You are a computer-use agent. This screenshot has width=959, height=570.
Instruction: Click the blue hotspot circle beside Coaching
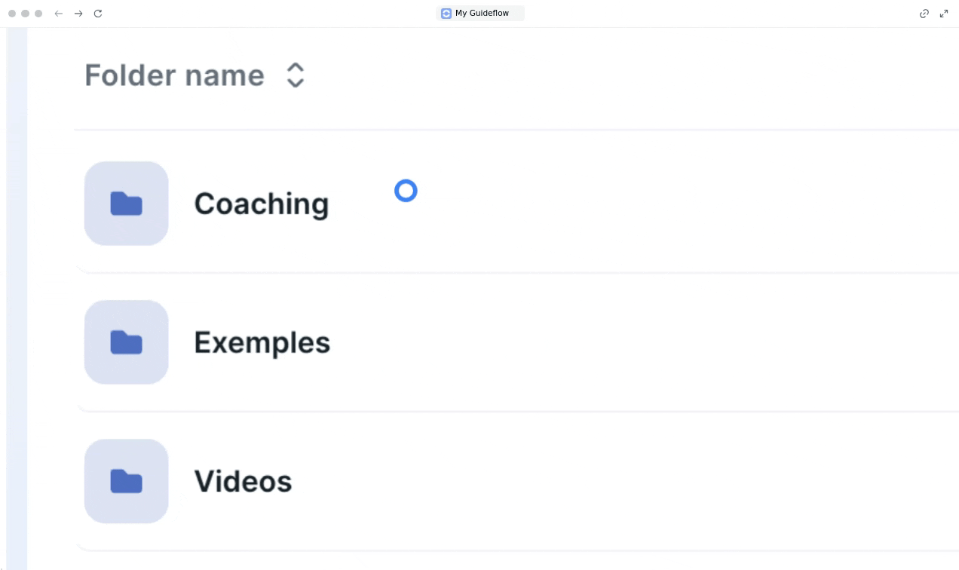pos(406,192)
